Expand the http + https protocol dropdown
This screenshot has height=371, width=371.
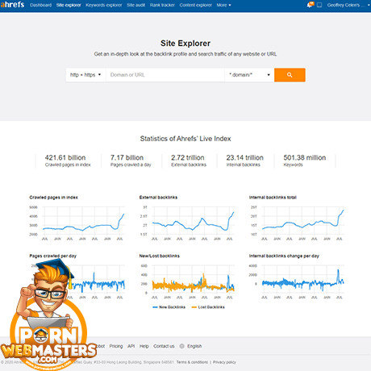[x=85, y=75]
